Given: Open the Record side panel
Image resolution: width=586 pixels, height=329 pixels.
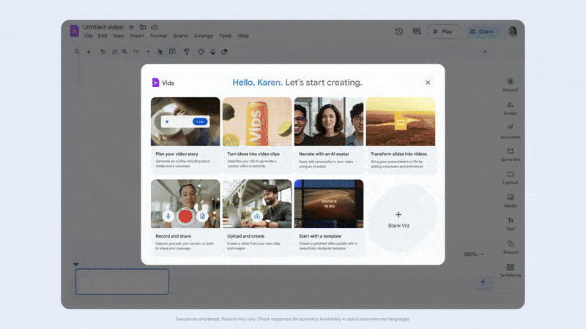Looking at the screenshot, I should pos(510,85).
